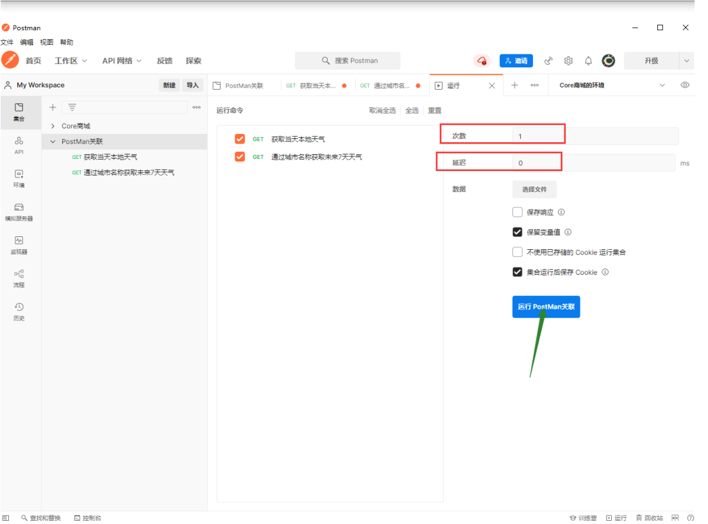Click the plus icon to create a collection
708x524 pixels.
point(53,108)
